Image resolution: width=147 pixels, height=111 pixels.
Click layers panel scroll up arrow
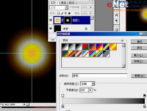click(92, 18)
